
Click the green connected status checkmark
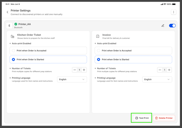point(16,24)
